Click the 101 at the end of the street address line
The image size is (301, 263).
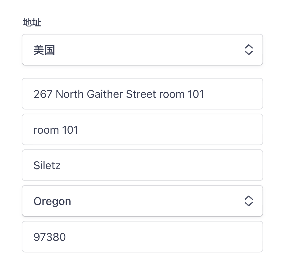[196, 94]
